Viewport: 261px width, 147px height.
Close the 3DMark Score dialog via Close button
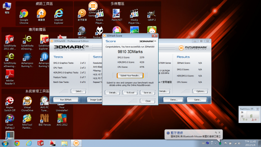(148, 101)
